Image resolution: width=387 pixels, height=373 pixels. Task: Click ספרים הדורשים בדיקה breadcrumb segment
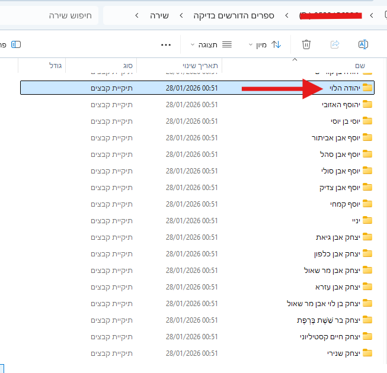[x=234, y=15]
